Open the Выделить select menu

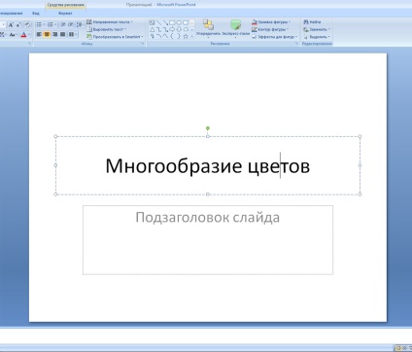317,37
